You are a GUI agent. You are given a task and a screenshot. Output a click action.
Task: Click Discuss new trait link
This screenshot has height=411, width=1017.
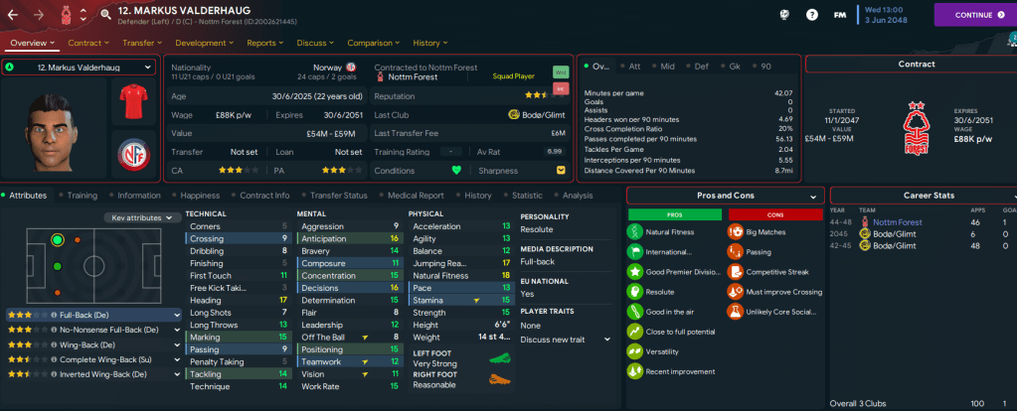555,342
